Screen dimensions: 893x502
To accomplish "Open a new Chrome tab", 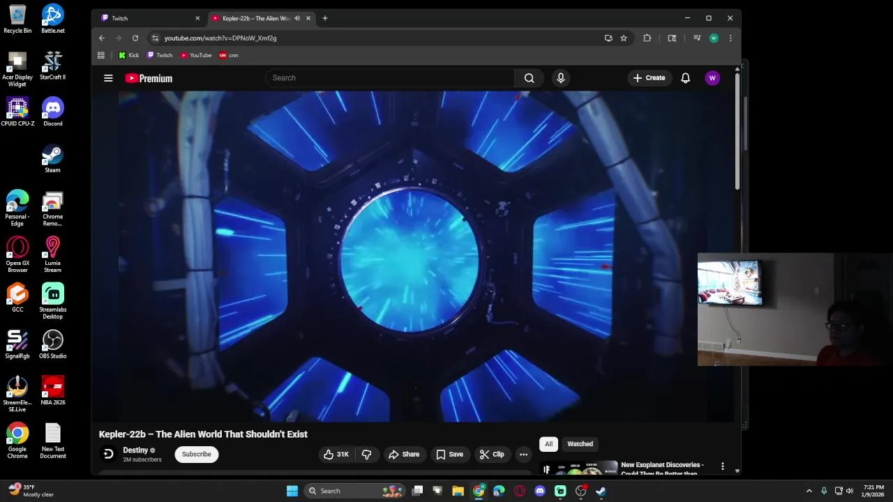I will pyautogui.click(x=324, y=18).
